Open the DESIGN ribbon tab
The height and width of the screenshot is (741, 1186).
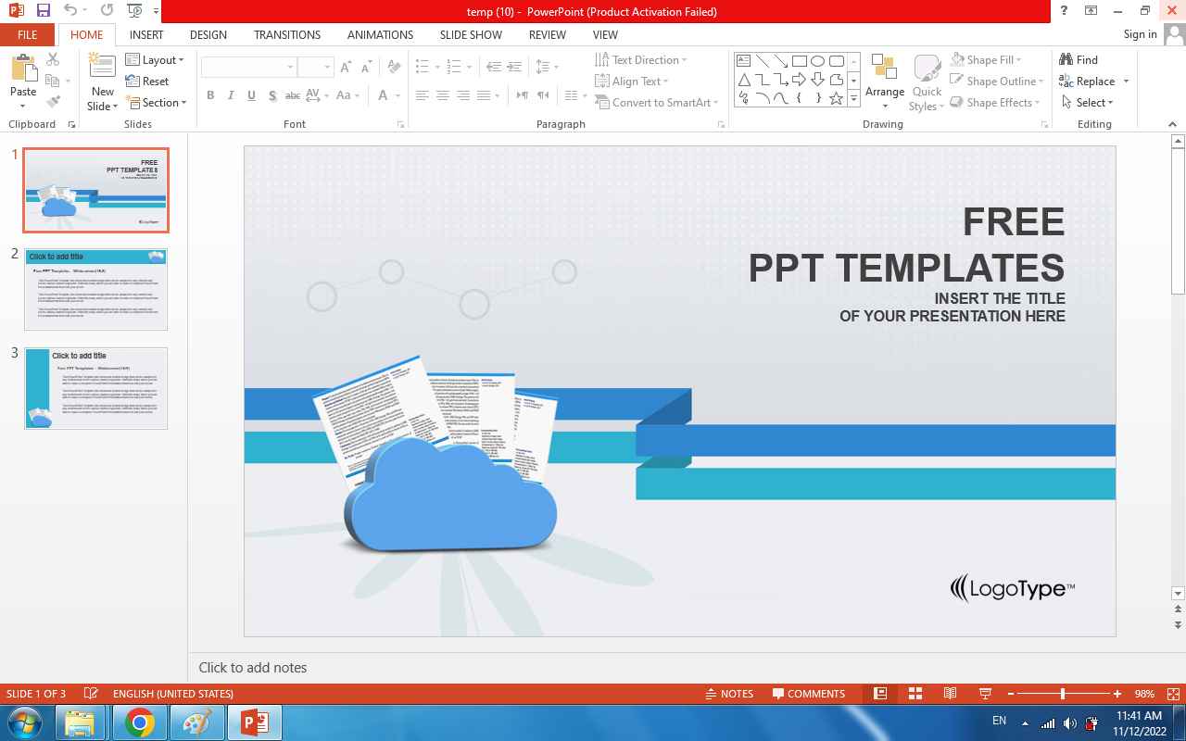(x=208, y=34)
